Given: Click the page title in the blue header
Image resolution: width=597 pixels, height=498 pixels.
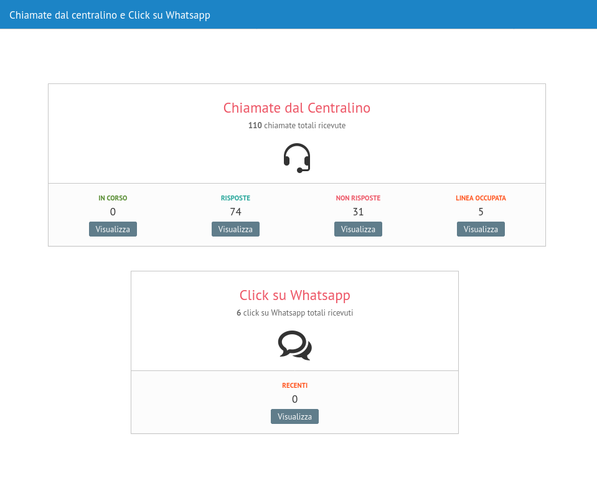Looking at the screenshot, I should click(110, 15).
